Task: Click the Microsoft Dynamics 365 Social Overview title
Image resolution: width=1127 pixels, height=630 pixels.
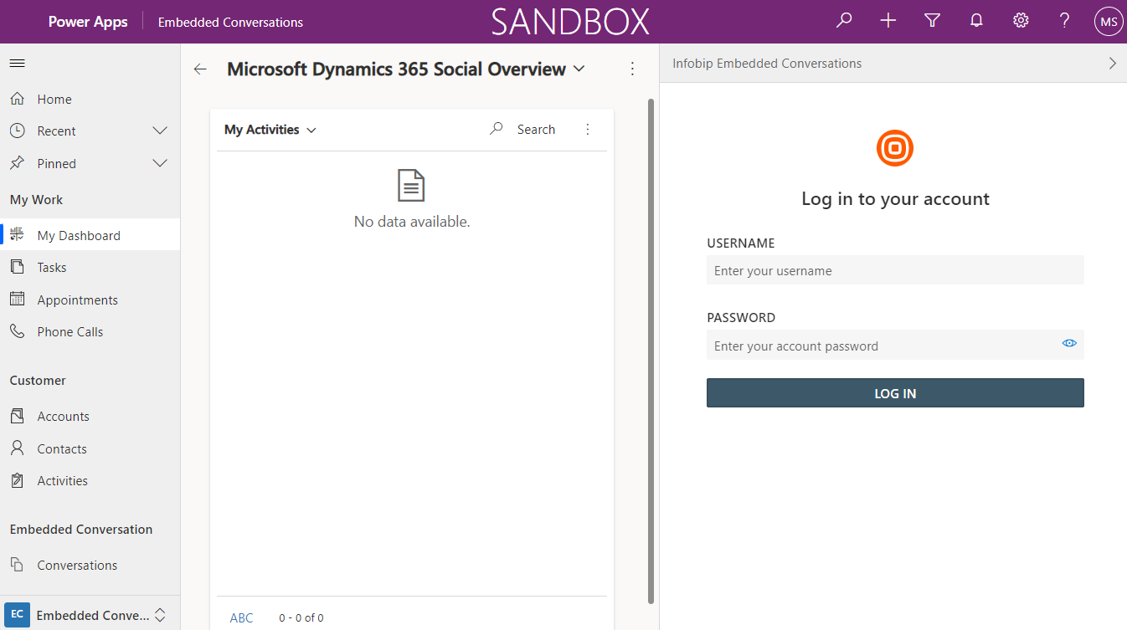Action: click(x=396, y=69)
